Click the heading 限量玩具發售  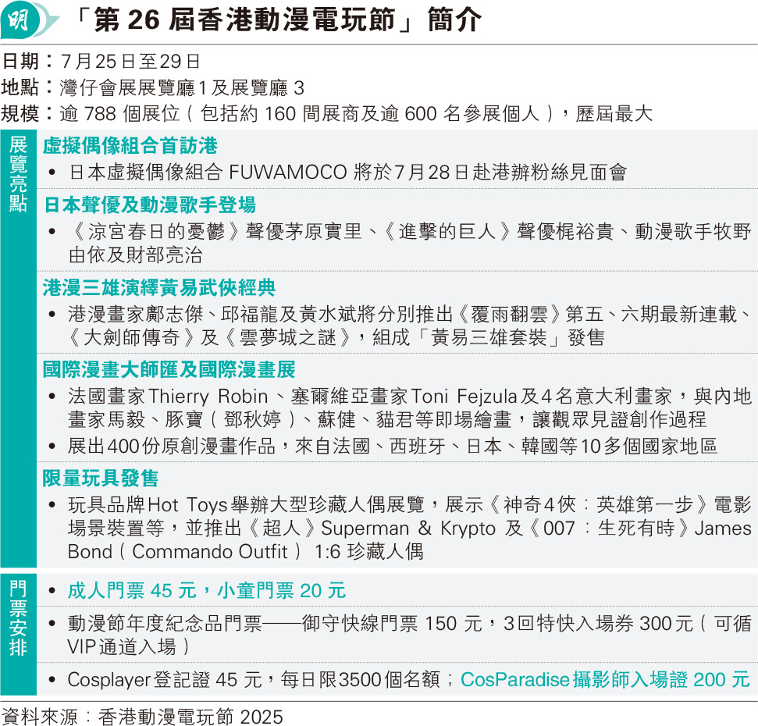click(100, 478)
